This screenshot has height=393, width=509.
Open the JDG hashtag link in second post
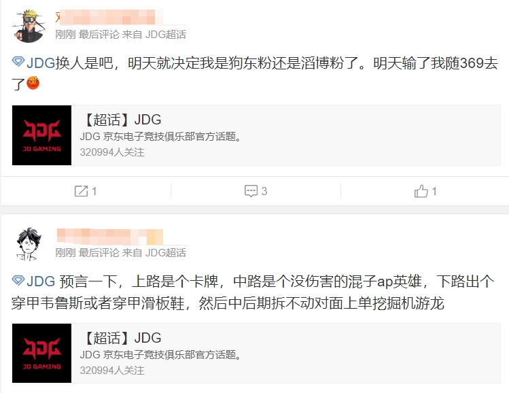tap(41, 281)
